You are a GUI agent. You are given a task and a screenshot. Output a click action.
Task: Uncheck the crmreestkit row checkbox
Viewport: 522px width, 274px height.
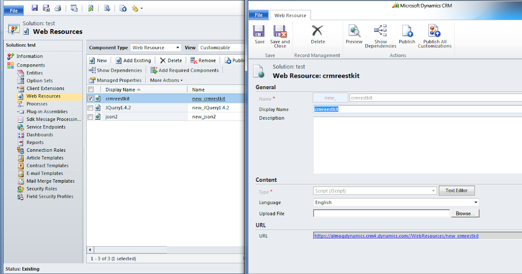[x=91, y=98]
